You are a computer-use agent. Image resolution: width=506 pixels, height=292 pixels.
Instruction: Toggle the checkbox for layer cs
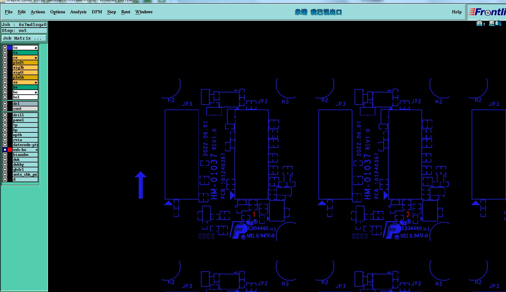pyautogui.click(x=5, y=58)
